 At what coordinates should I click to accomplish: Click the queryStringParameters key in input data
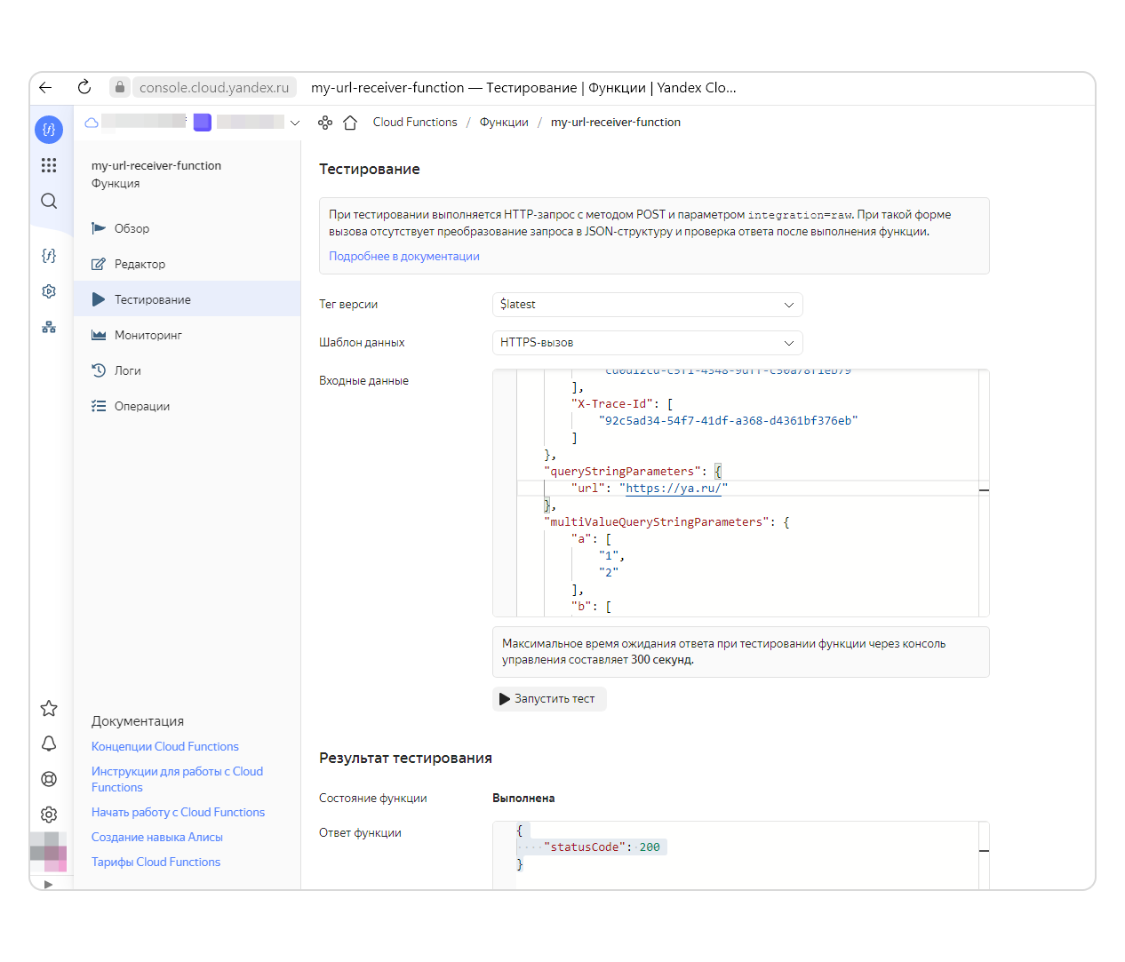[622, 472]
